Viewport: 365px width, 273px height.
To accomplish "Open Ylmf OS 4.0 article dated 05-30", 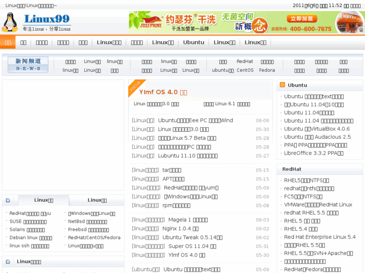I will click(187, 255).
